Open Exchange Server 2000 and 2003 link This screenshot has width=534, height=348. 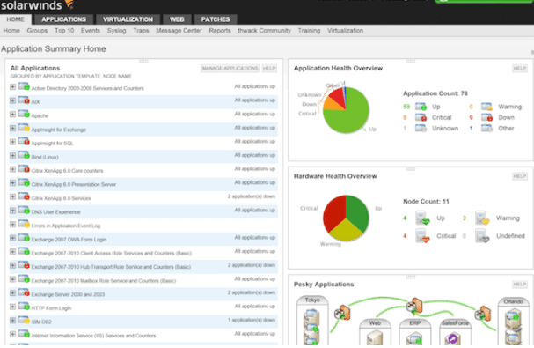[x=68, y=294]
